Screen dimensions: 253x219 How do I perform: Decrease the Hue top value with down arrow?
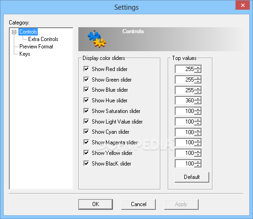pyautogui.click(x=198, y=102)
